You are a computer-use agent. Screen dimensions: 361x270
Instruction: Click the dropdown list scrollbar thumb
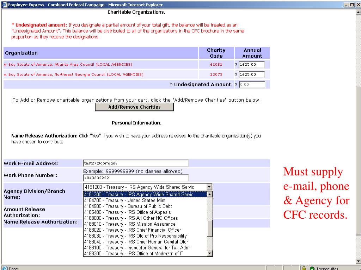tap(209, 229)
